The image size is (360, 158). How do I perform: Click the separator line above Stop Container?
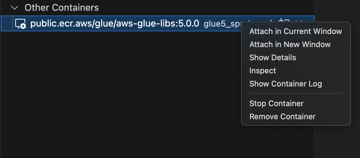point(295,94)
